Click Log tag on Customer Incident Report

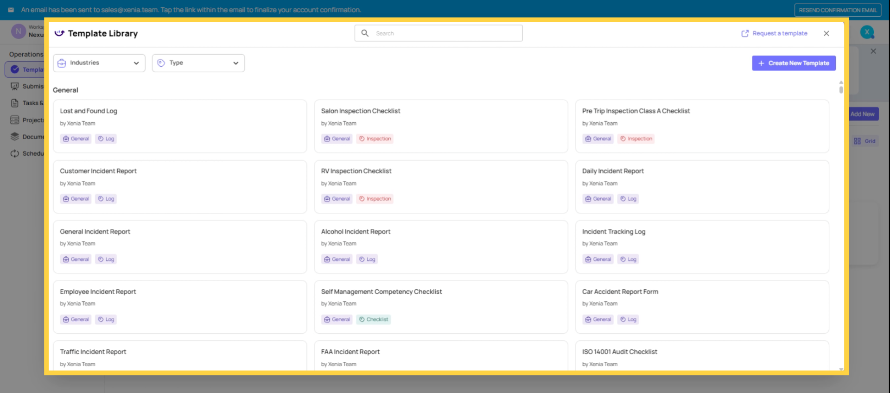pos(106,199)
